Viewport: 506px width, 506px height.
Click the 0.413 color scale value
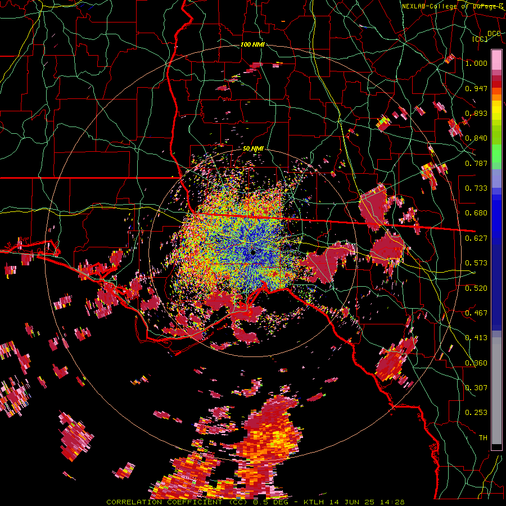(x=476, y=338)
